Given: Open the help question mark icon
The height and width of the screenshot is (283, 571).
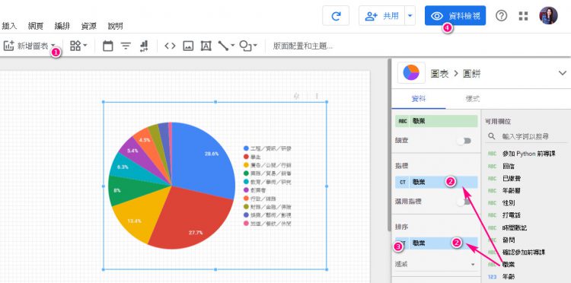Looking at the screenshot, I should 502,16.
